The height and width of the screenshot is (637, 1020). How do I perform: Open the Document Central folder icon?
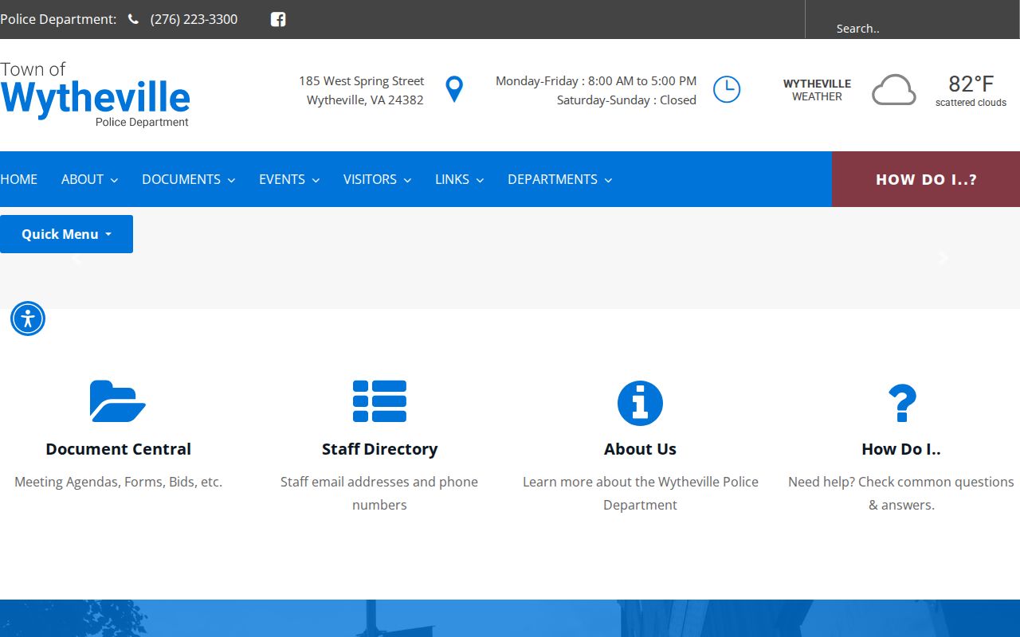tap(118, 401)
